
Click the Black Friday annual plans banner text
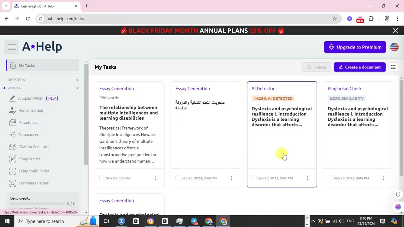(x=202, y=31)
